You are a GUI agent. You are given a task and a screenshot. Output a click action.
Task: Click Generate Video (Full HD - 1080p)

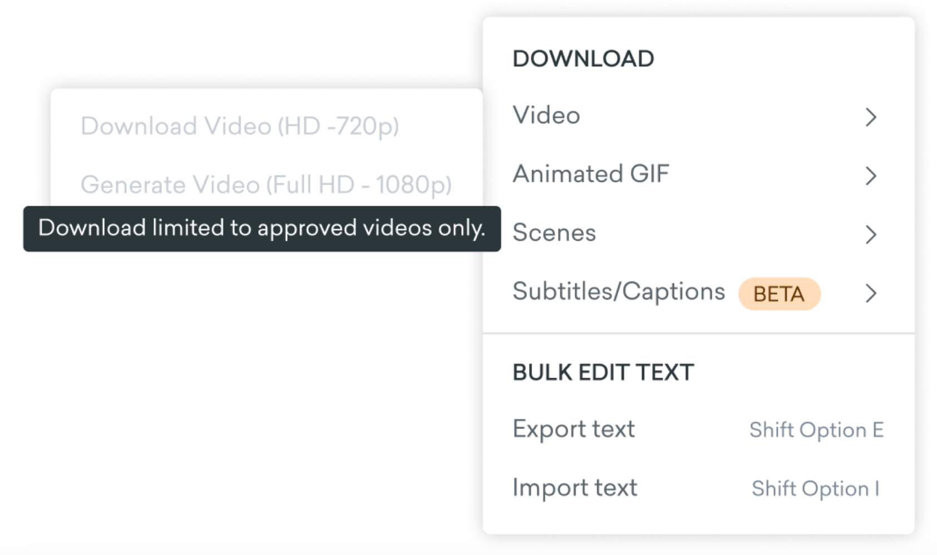tap(267, 184)
